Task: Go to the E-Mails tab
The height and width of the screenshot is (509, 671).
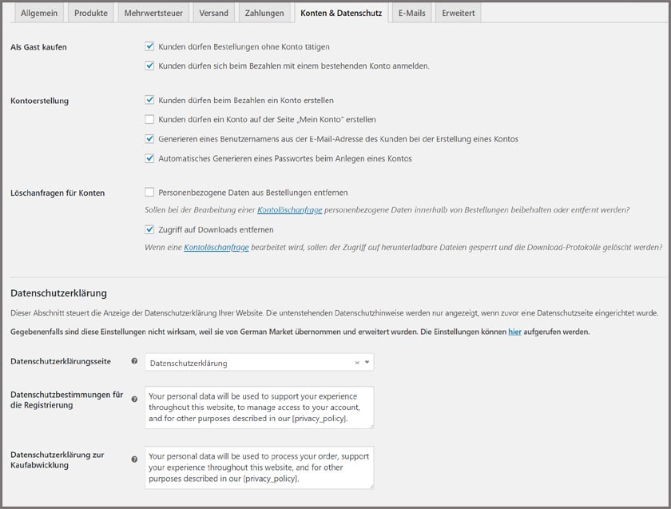Action: tap(411, 14)
